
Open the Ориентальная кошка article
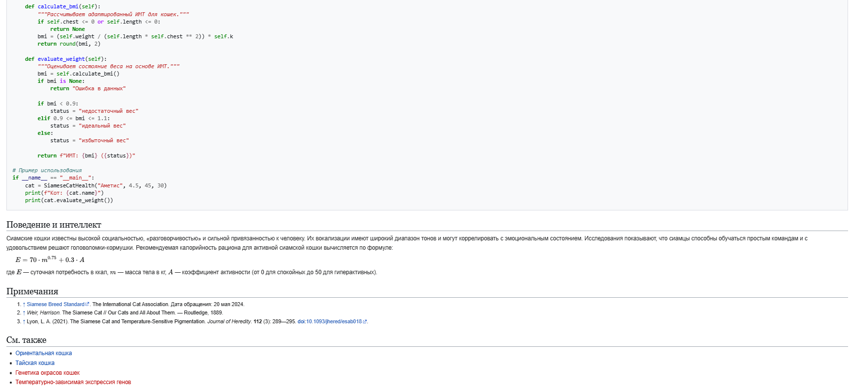pyautogui.click(x=44, y=353)
